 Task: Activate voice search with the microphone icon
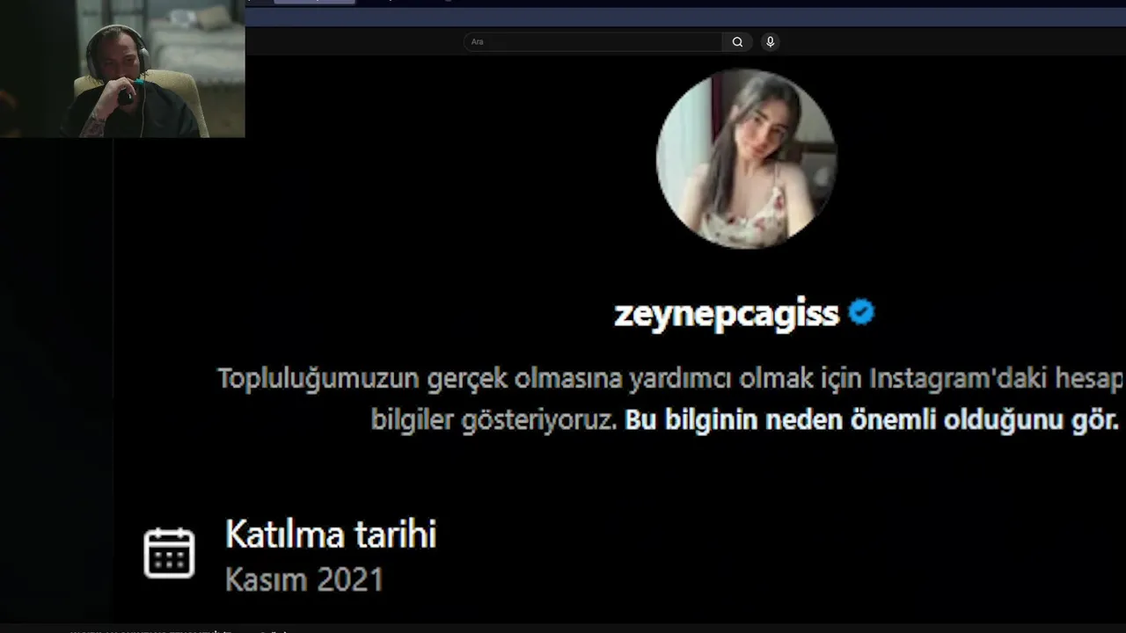[771, 42]
